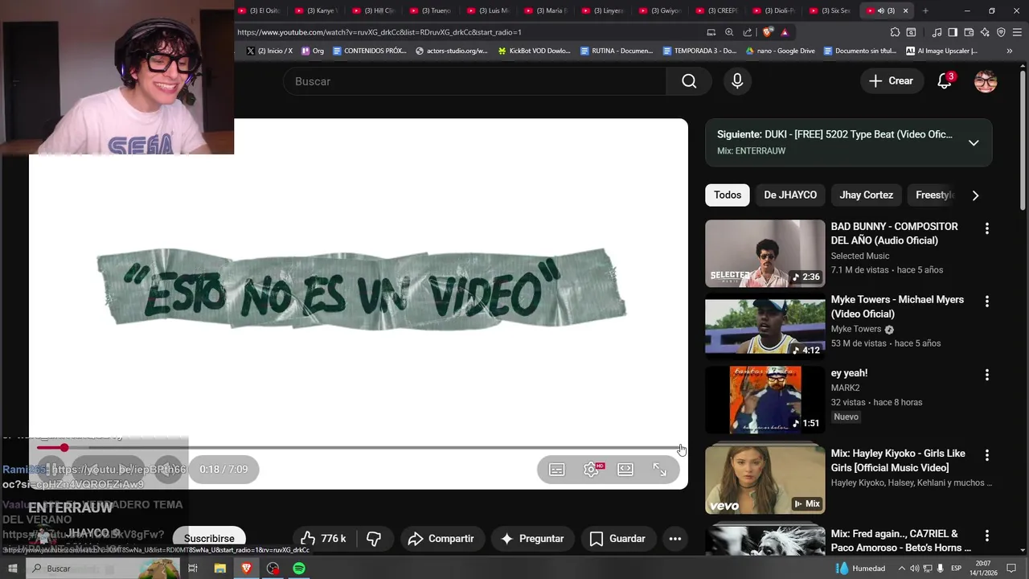1029x579 pixels.
Task: Open browser extensions puzzle icon
Action: pos(895,32)
